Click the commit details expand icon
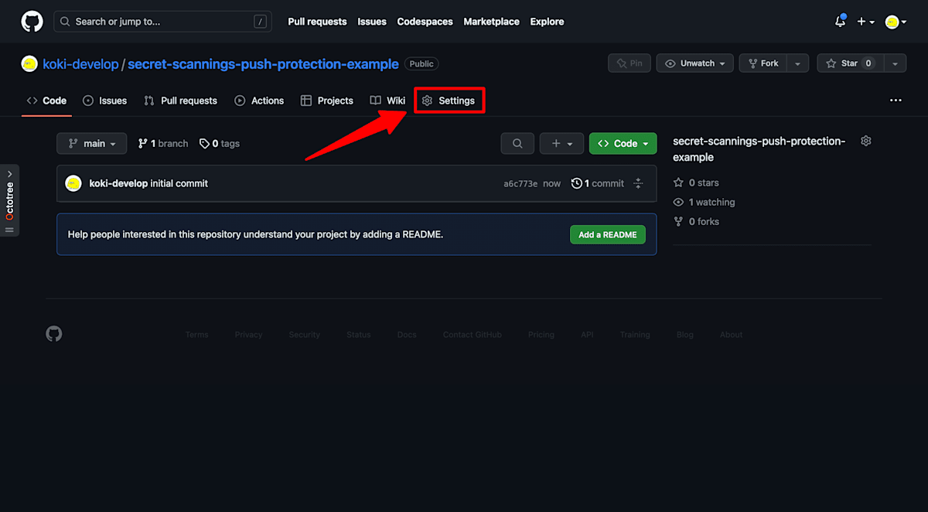Screen dimensions: 928x512 tap(638, 183)
